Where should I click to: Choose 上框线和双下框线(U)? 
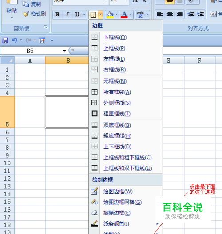click(126, 168)
